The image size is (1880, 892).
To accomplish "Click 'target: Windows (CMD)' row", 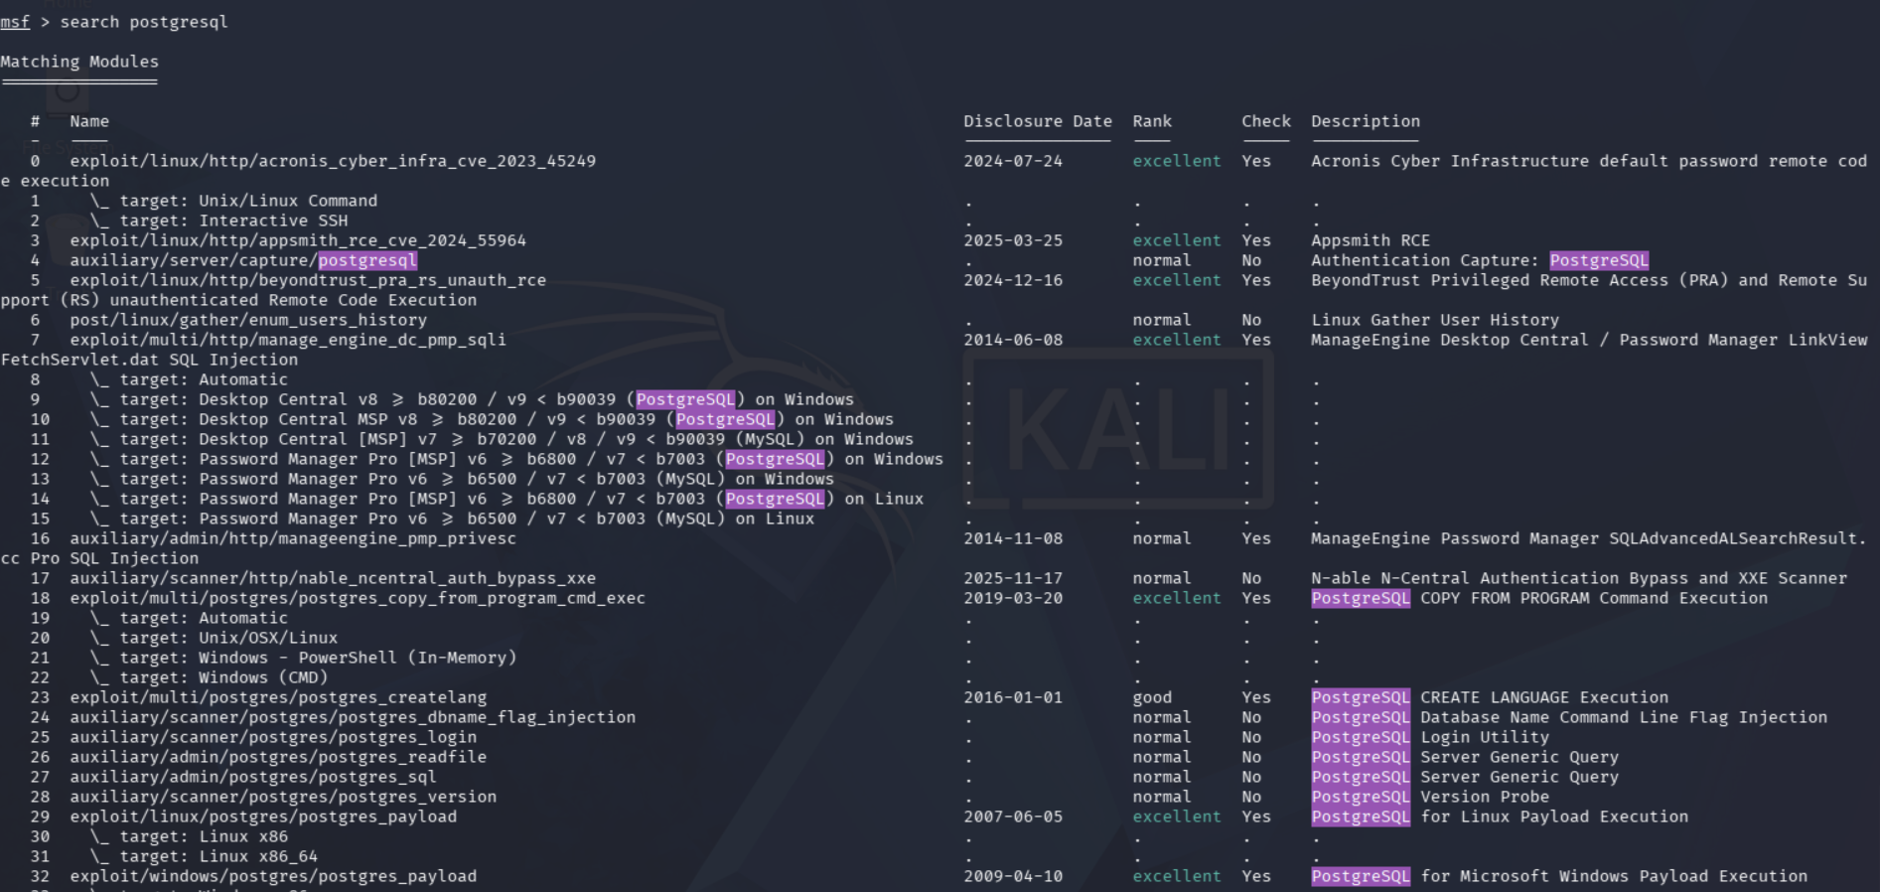I will click(209, 677).
